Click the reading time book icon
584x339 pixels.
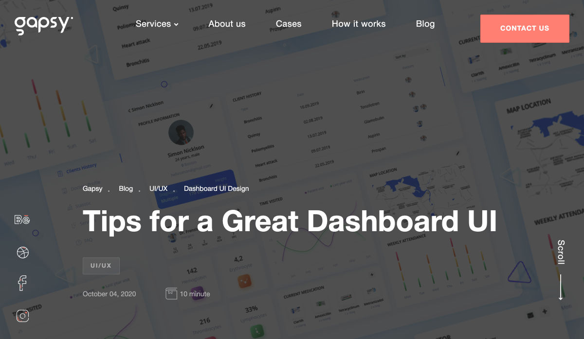[171, 294]
